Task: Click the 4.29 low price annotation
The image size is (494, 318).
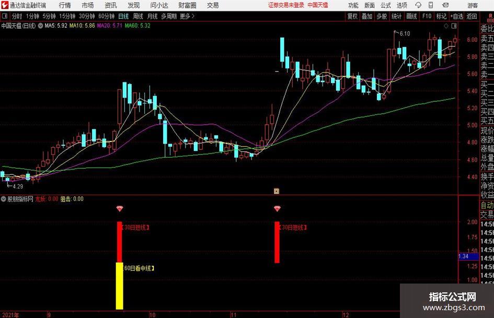Action: (18, 186)
